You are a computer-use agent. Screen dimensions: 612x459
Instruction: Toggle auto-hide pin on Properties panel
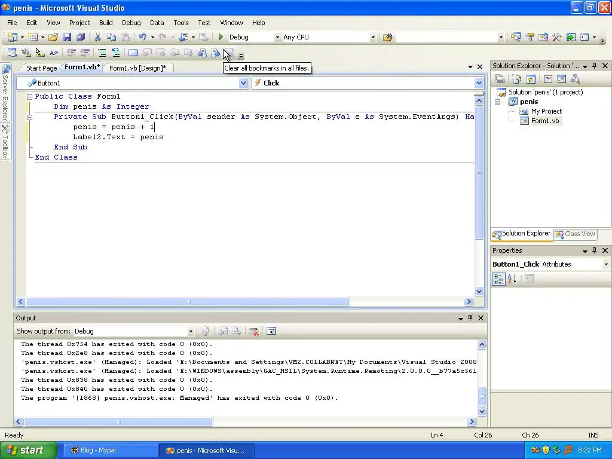[x=595, y=250]
